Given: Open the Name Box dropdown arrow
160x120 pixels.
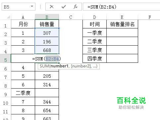Looking at the screenshot, I should 32,6.
